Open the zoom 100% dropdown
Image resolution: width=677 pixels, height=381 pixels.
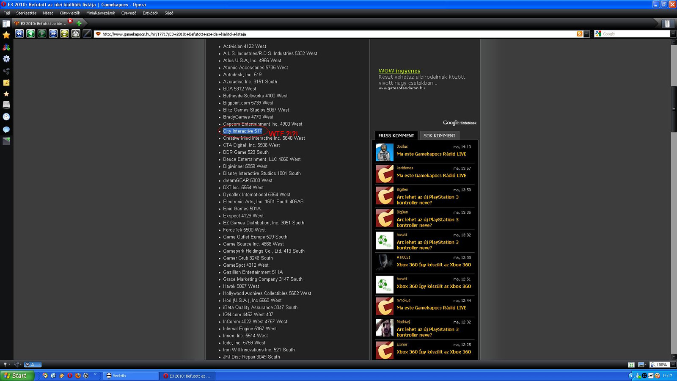pyautogui.click(x=673, y=364)
